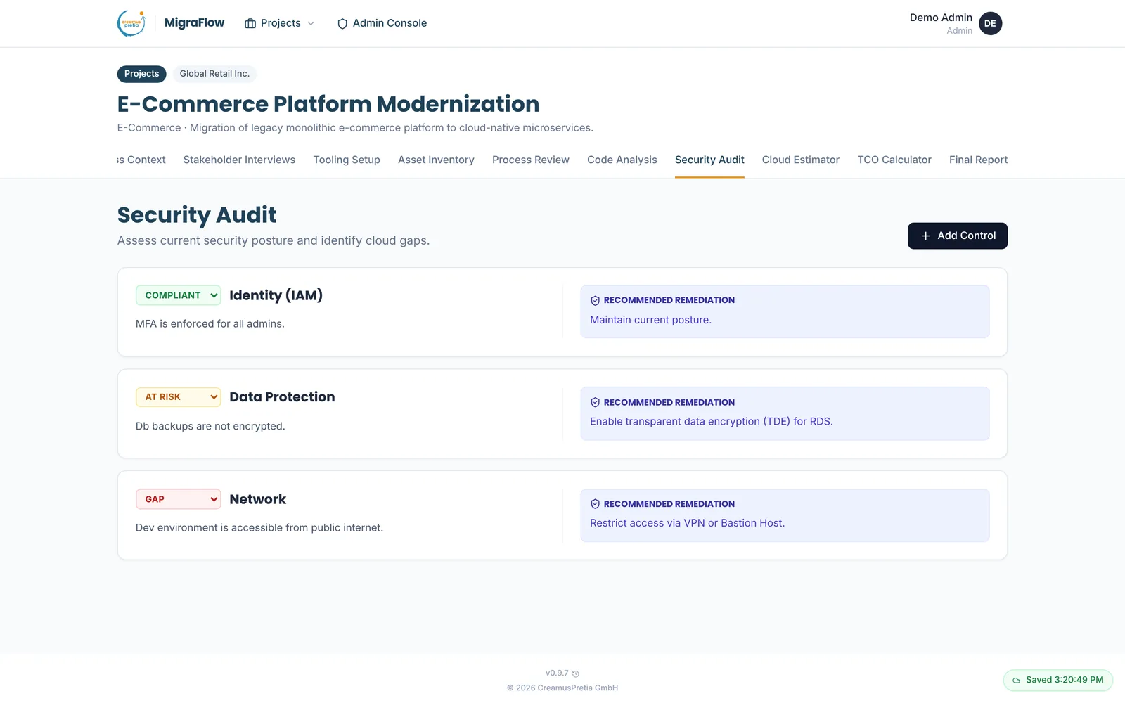
Task: Open the Projects dropdown chevron
Action: (x=311, y=23)
